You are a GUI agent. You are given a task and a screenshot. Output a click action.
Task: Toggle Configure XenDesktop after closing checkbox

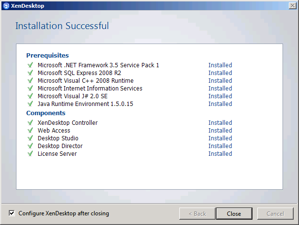[12, 213]
